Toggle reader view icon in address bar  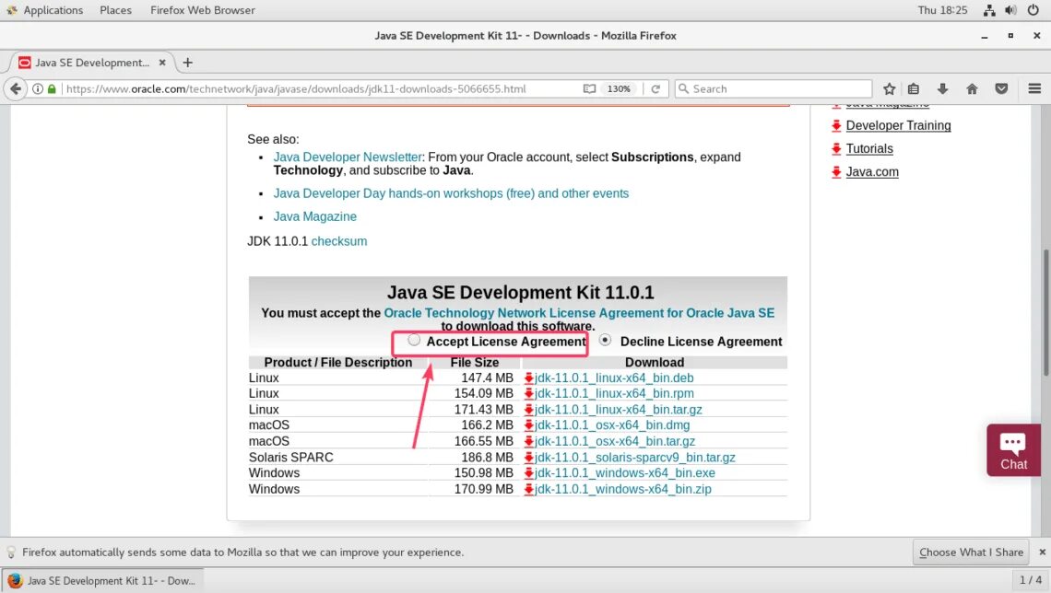589,88
